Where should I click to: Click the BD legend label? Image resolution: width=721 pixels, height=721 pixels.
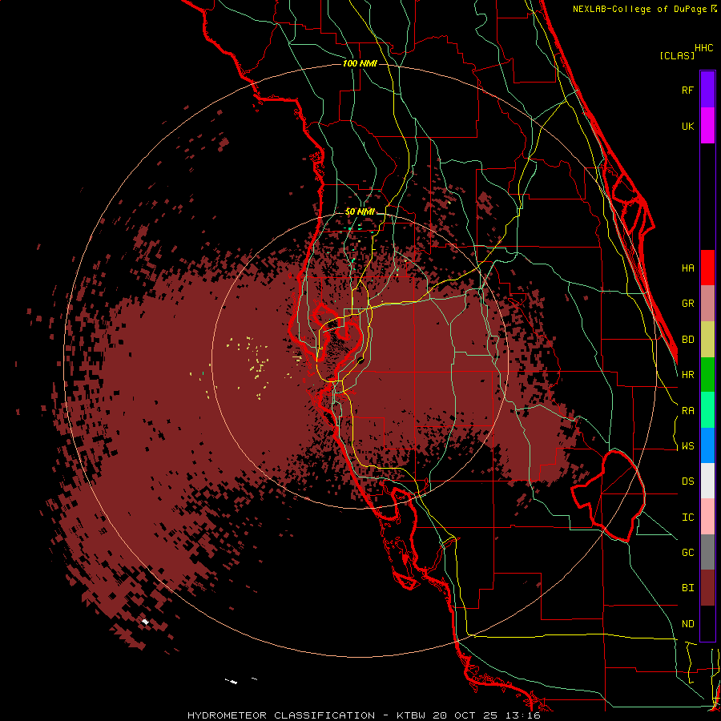(x=687, y=340)
